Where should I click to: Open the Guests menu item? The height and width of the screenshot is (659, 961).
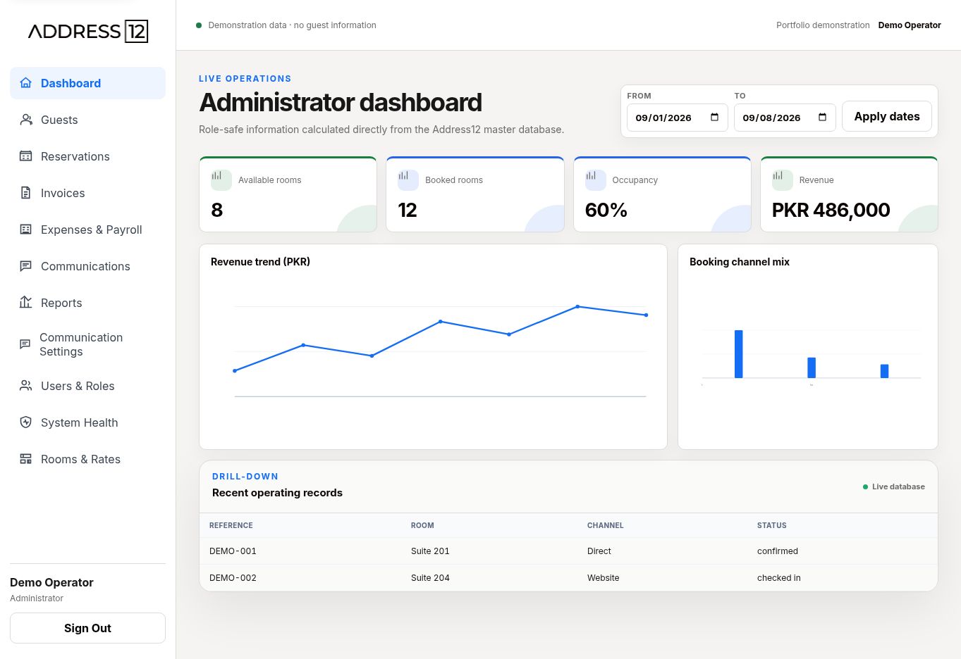[87, 120]
